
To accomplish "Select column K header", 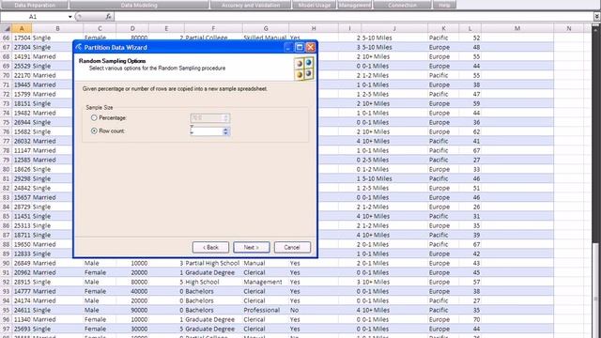I will click(x=443, y=28).
